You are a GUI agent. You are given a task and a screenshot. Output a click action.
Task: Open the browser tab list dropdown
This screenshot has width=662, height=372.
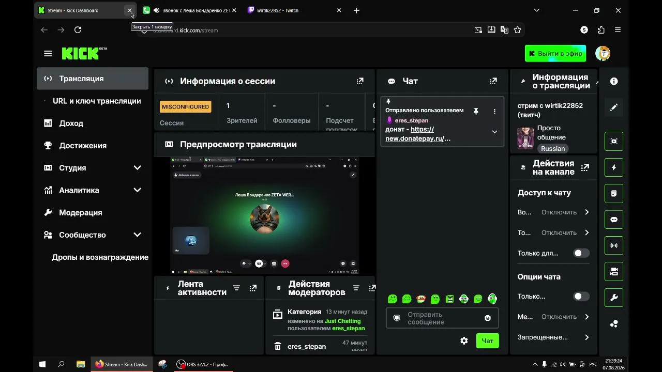point(536,10)
